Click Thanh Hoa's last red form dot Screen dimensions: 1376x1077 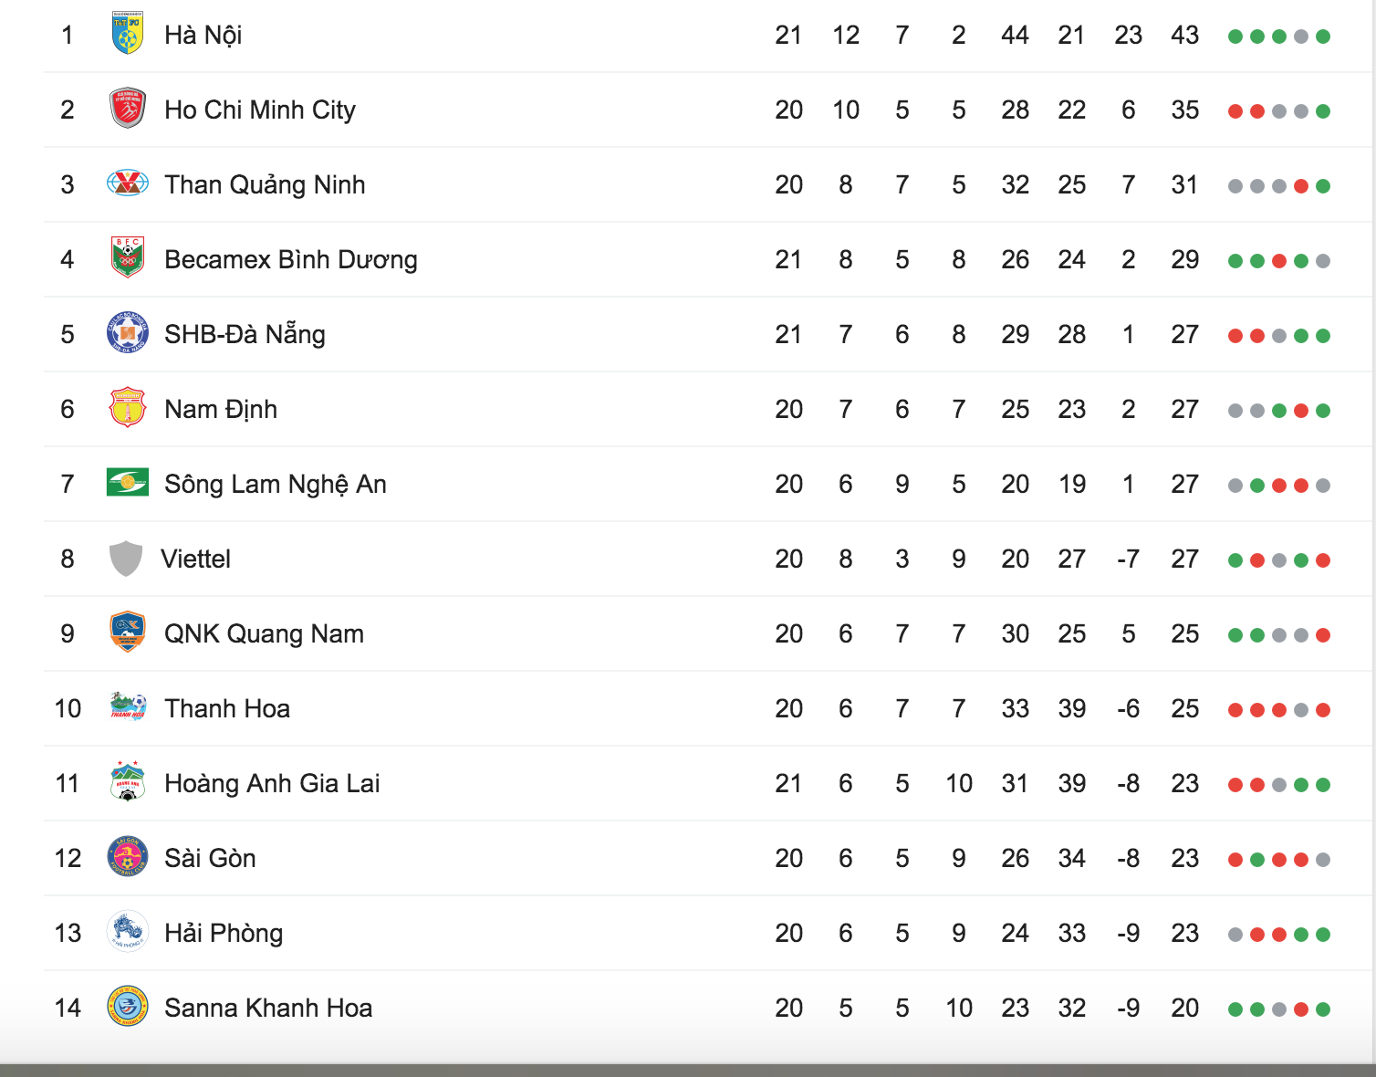pyautogui.click(x=1323, y=710)
